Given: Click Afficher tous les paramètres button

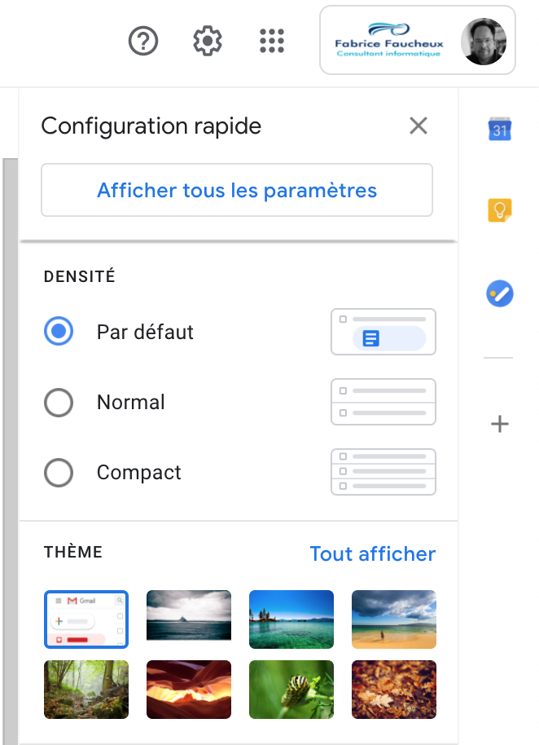Looking at the screenshot, I should [x=237, y=190].
